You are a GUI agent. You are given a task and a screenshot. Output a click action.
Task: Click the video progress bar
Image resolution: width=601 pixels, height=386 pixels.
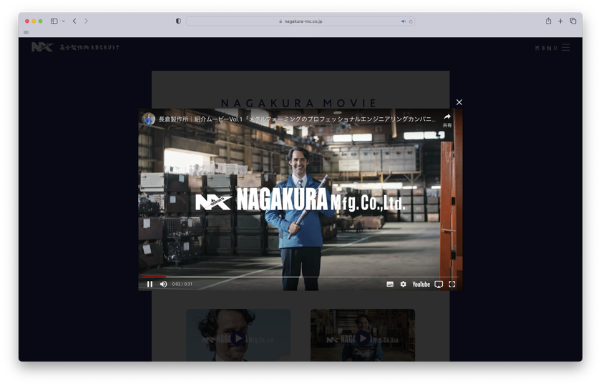(300, 277)
